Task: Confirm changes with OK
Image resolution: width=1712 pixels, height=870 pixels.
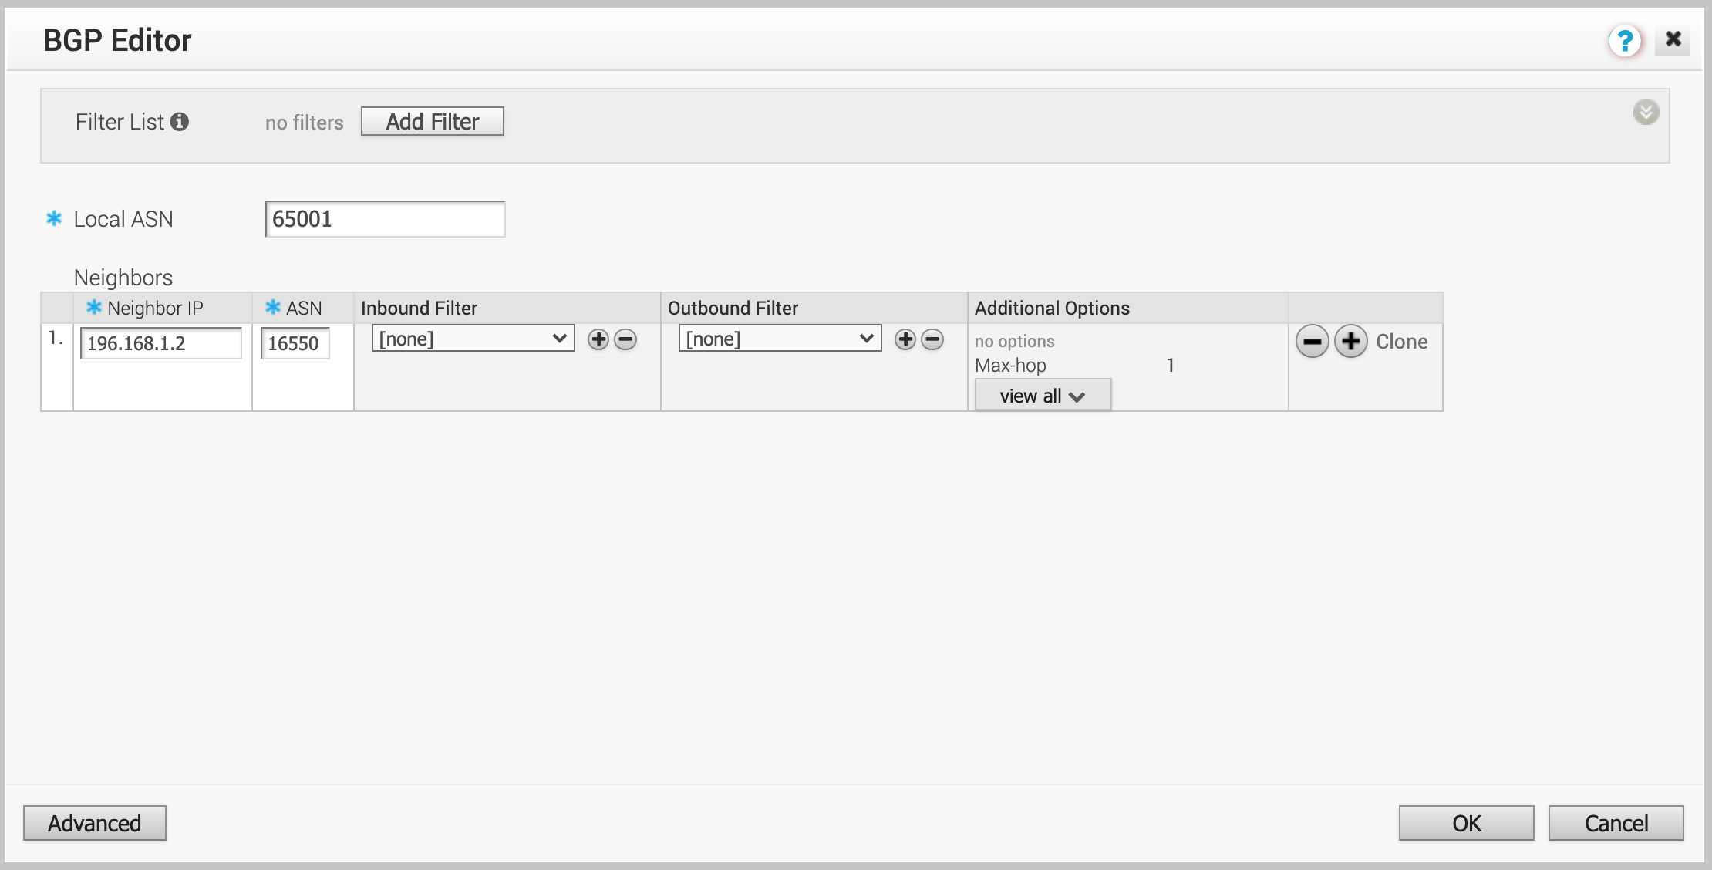Action: pos(1466,823)
